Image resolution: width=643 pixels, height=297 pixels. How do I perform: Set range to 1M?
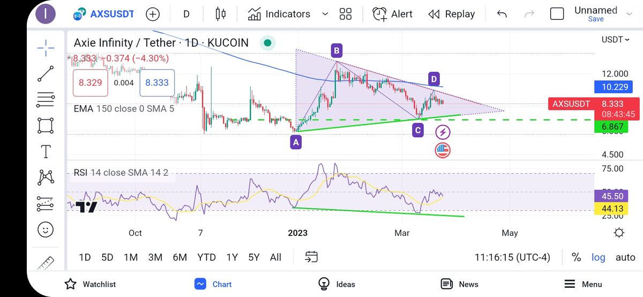click(x=131, y=257)
